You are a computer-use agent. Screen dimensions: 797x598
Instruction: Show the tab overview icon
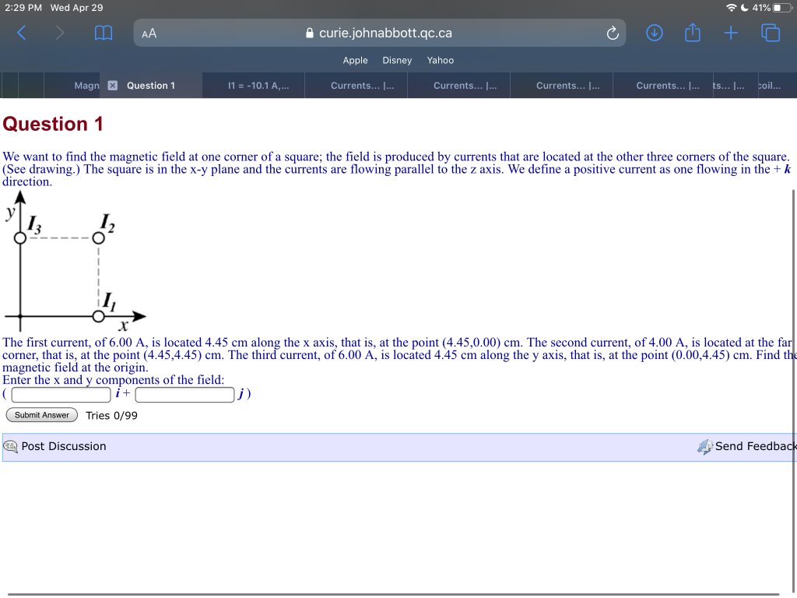[x=771, y=33]
